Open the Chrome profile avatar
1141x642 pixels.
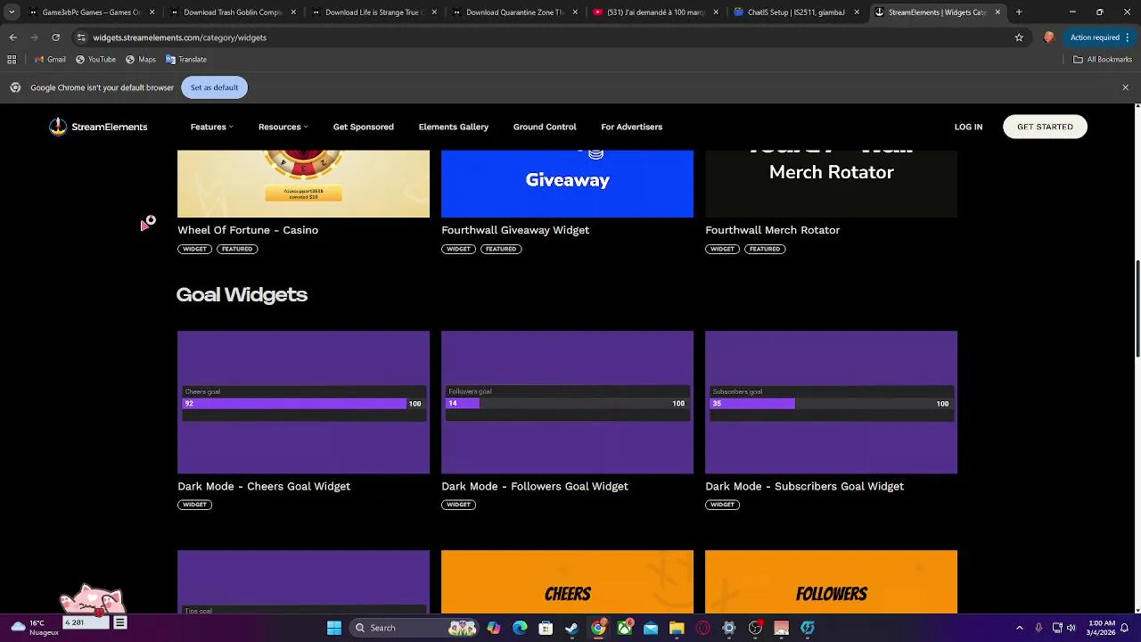pos(1048,37)
